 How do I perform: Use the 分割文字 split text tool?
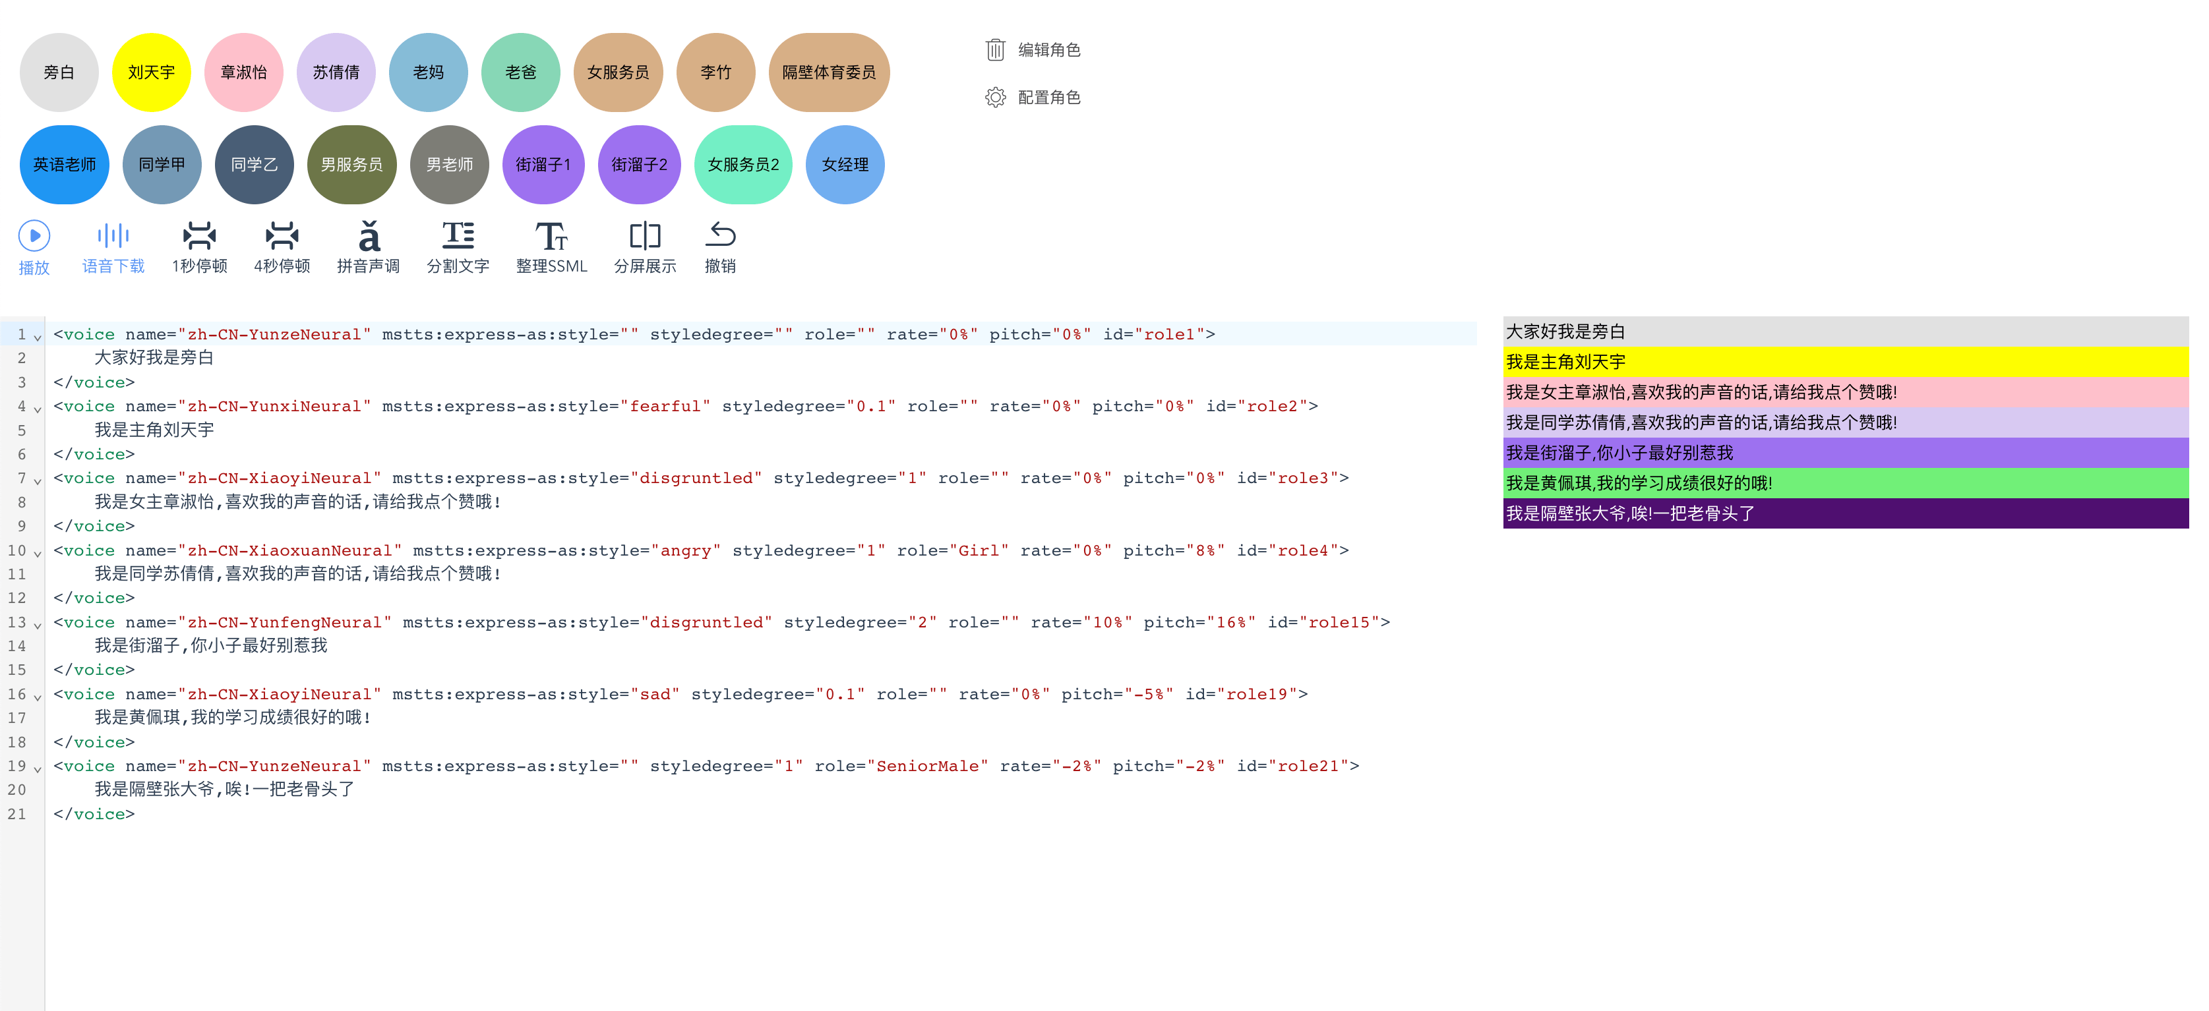(459, 233)
